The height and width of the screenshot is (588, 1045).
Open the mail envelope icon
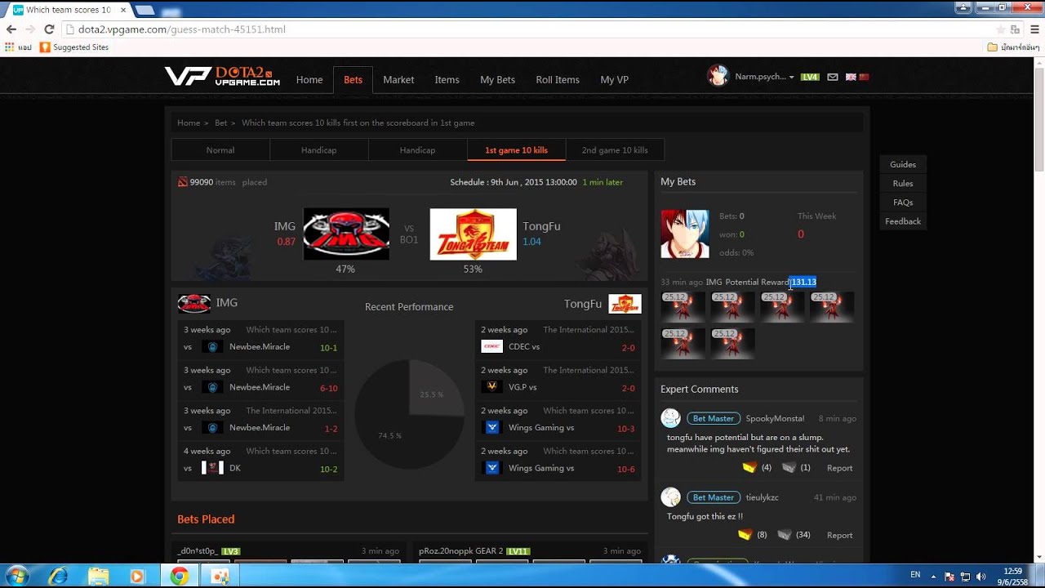833,77
